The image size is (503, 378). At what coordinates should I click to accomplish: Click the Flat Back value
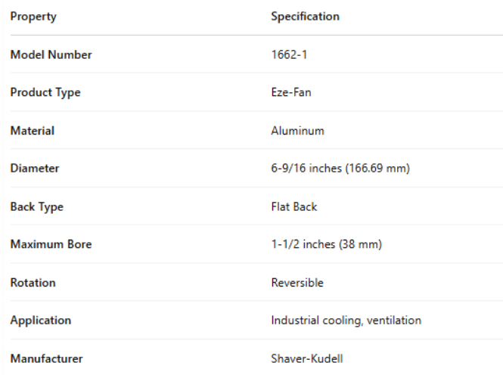(x=294, y=206)
